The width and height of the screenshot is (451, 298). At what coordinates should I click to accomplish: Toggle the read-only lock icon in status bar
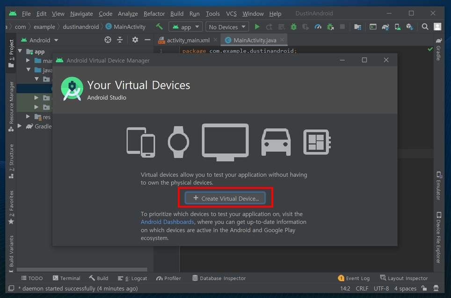tap(424, 288)
